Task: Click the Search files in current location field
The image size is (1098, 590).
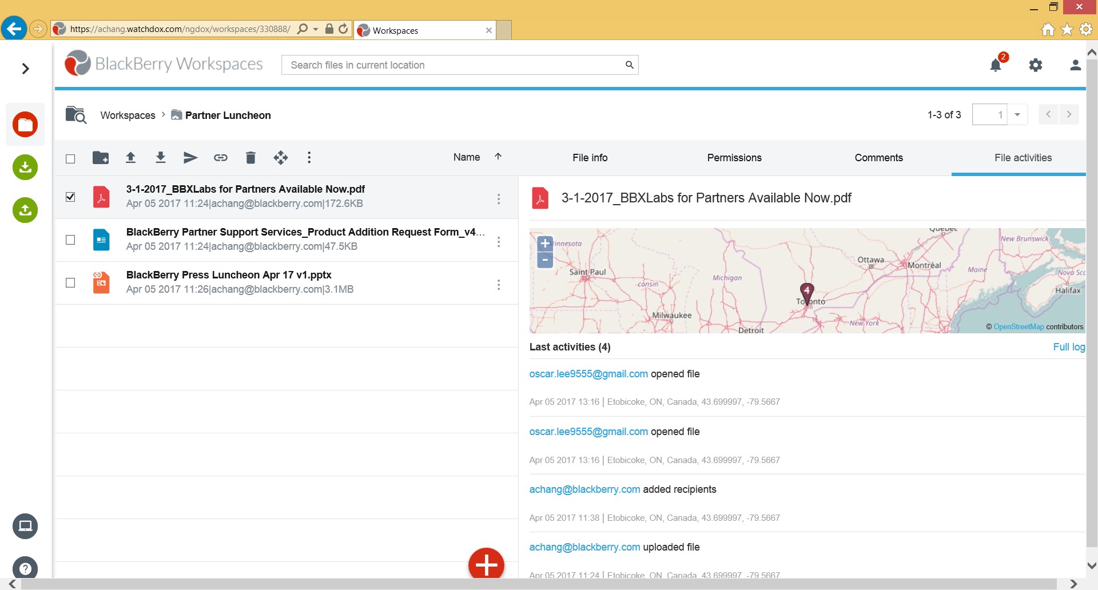Action: coord(455,65)
